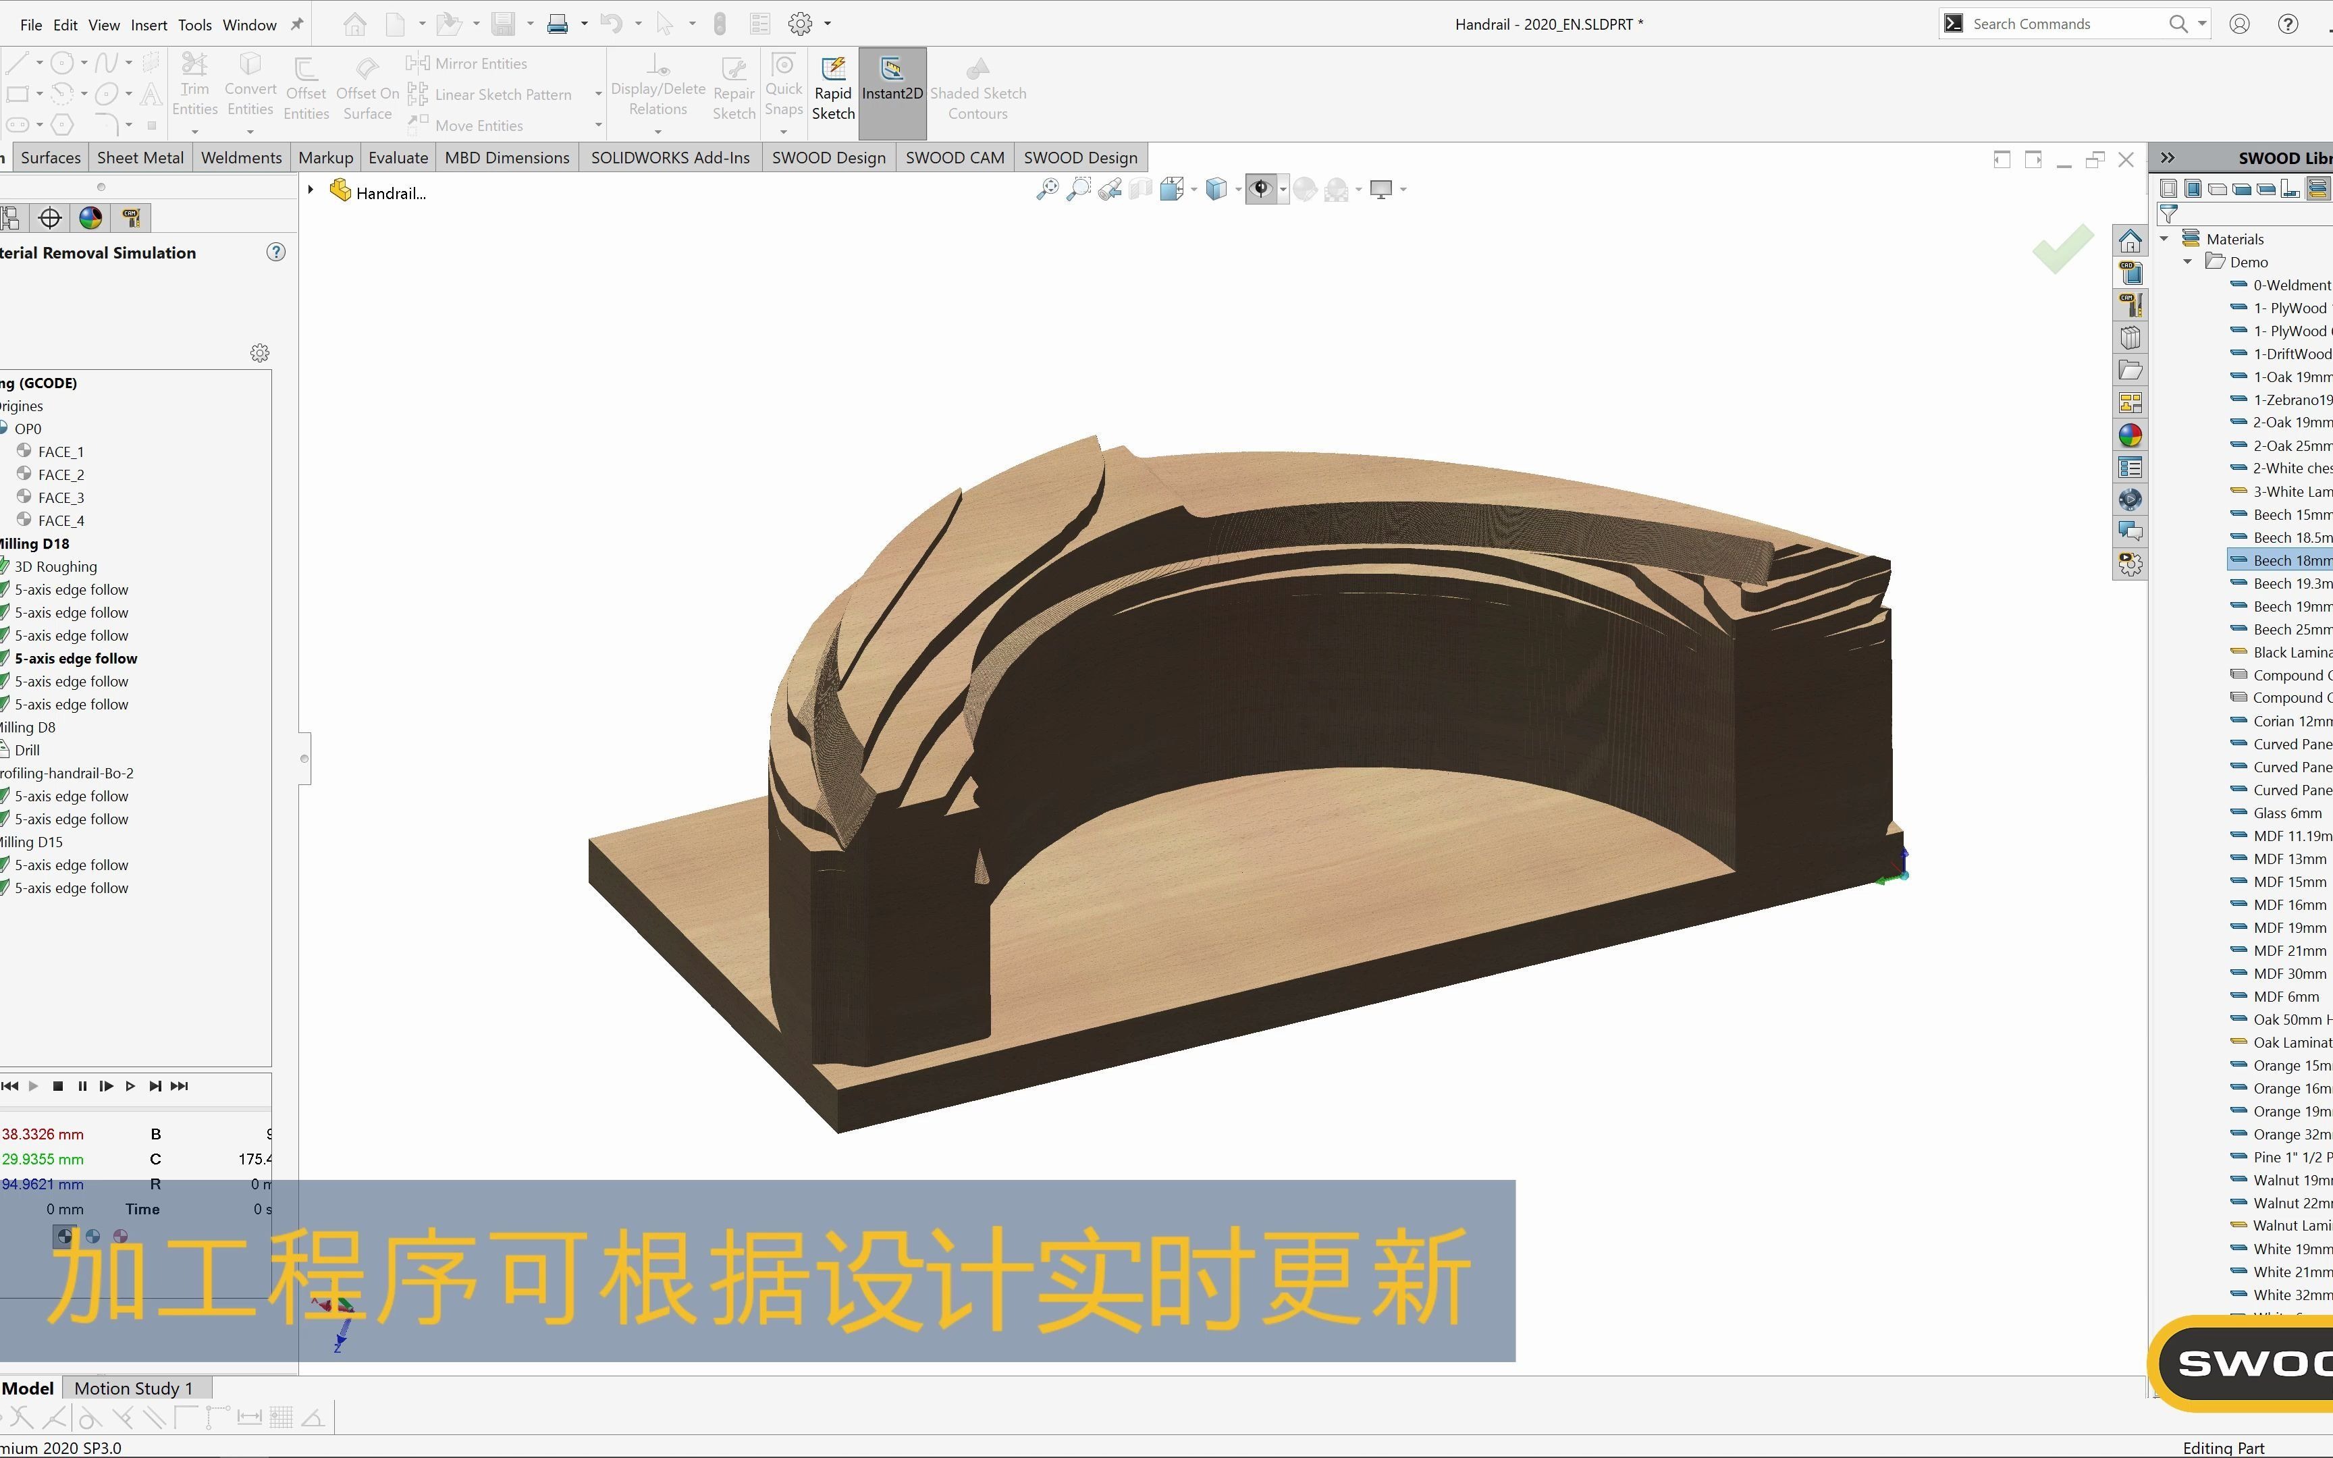Viewport: 2333px width, 1458px height.
Task: Click the Previous View icon
Action: click(x=1110, y=190)
